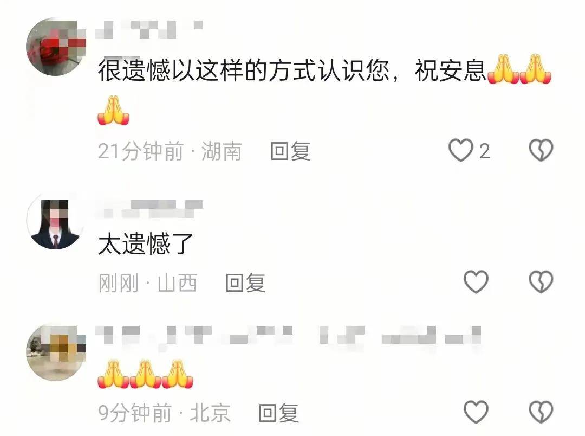Tap the "9分钟前 · 北京" timestamp
The width and height of the screenshot is (585, 436).
[164, 413]
